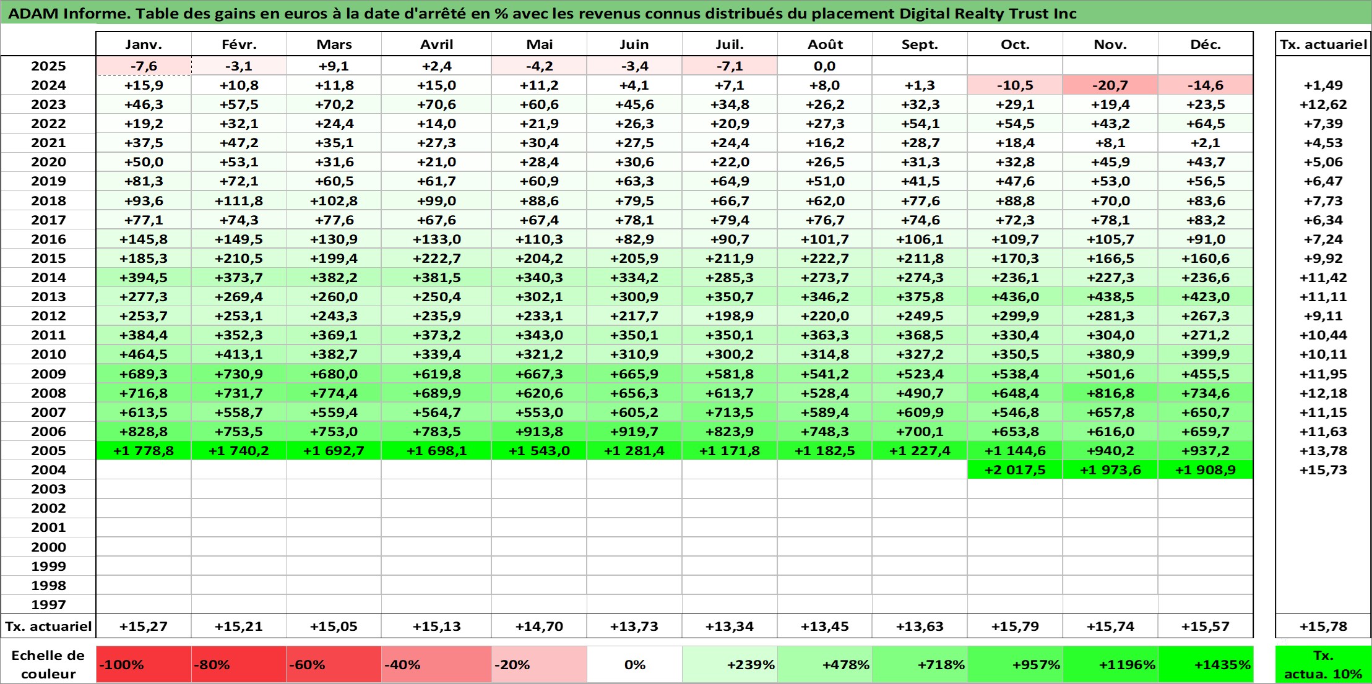
Task: Click the 2025 row label
Action: 48,66
